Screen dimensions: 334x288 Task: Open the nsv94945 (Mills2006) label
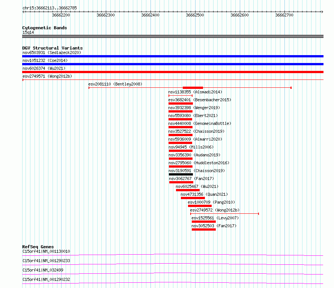(191, 147)
